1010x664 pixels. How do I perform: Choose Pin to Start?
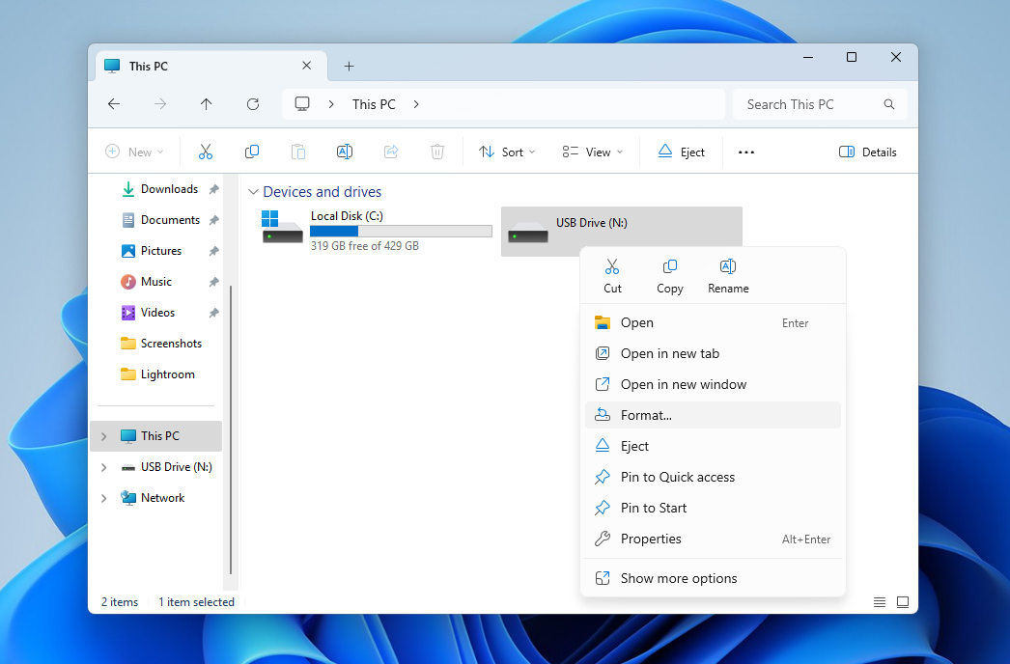pyautogui.click(x=713, y=509)
